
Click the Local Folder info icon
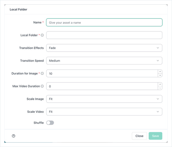[42, 35]
